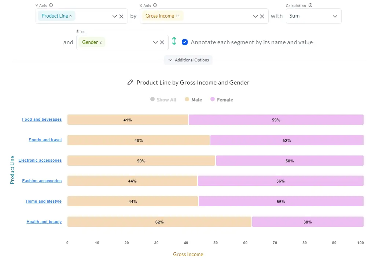Click the Y-Axis info icon

51,5
